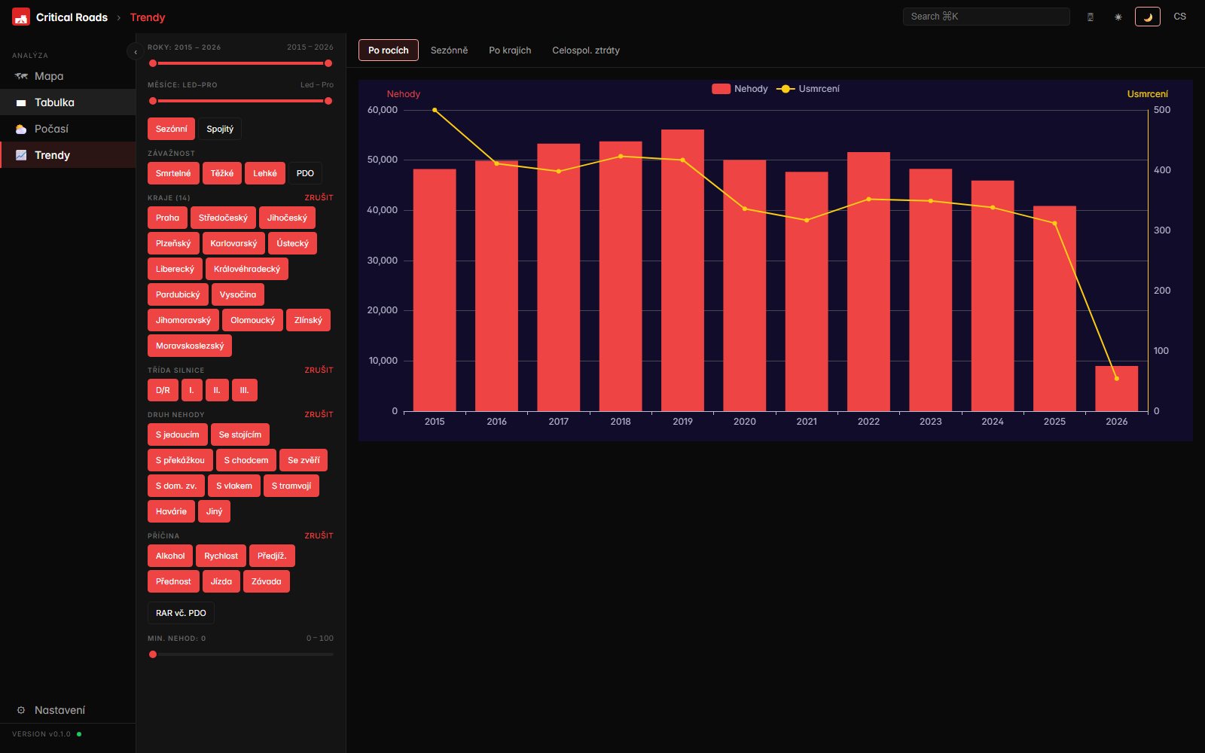Image resolution: width=1205 pixels, height=753 pixels.
Task: Switch to the Sezónně tab
Action: pos(449,50)
